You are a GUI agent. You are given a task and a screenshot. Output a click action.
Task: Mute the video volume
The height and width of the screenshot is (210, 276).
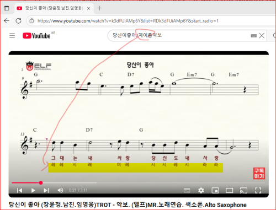(60, 190)
